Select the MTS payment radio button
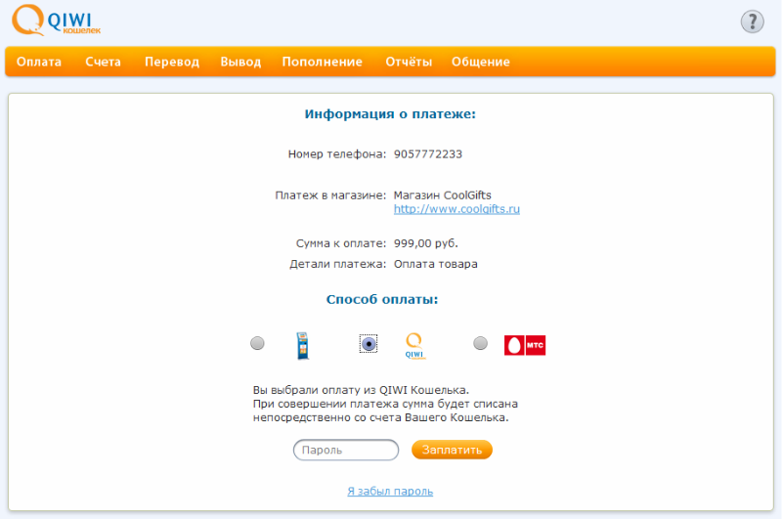Image resolution: width=782 pixels, height=519 pixels. coord(480,343)
